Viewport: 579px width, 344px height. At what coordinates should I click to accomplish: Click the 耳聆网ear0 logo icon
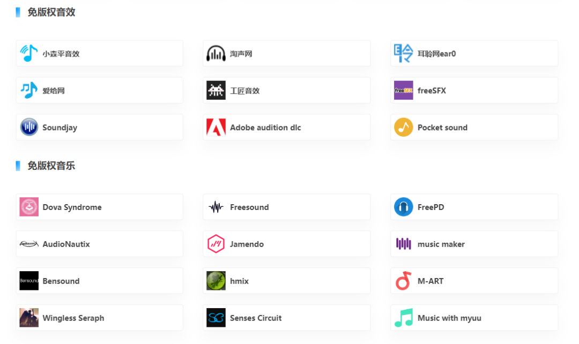(403, 53)
